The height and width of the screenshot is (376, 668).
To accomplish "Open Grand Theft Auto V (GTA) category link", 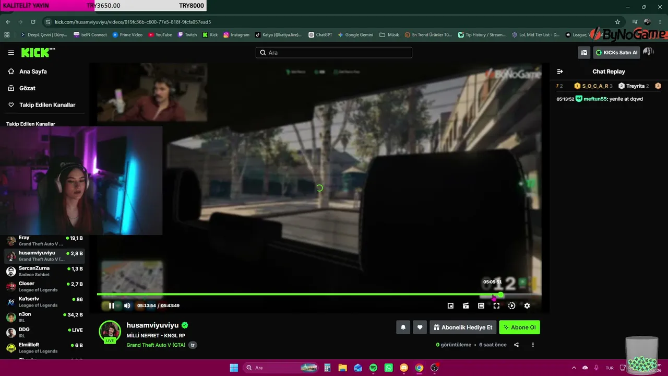I will pos(156,345).
